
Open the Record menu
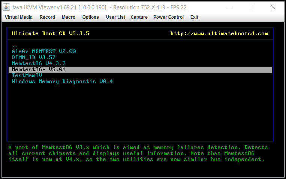47,17
